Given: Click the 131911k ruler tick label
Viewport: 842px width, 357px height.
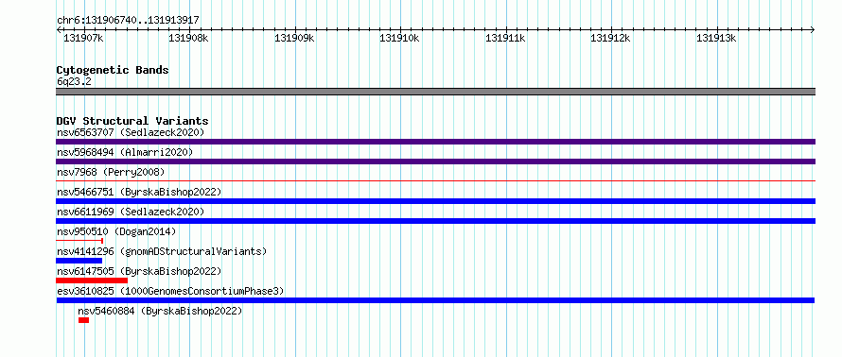Looking at the screenshot, I should tap(506, 38).
